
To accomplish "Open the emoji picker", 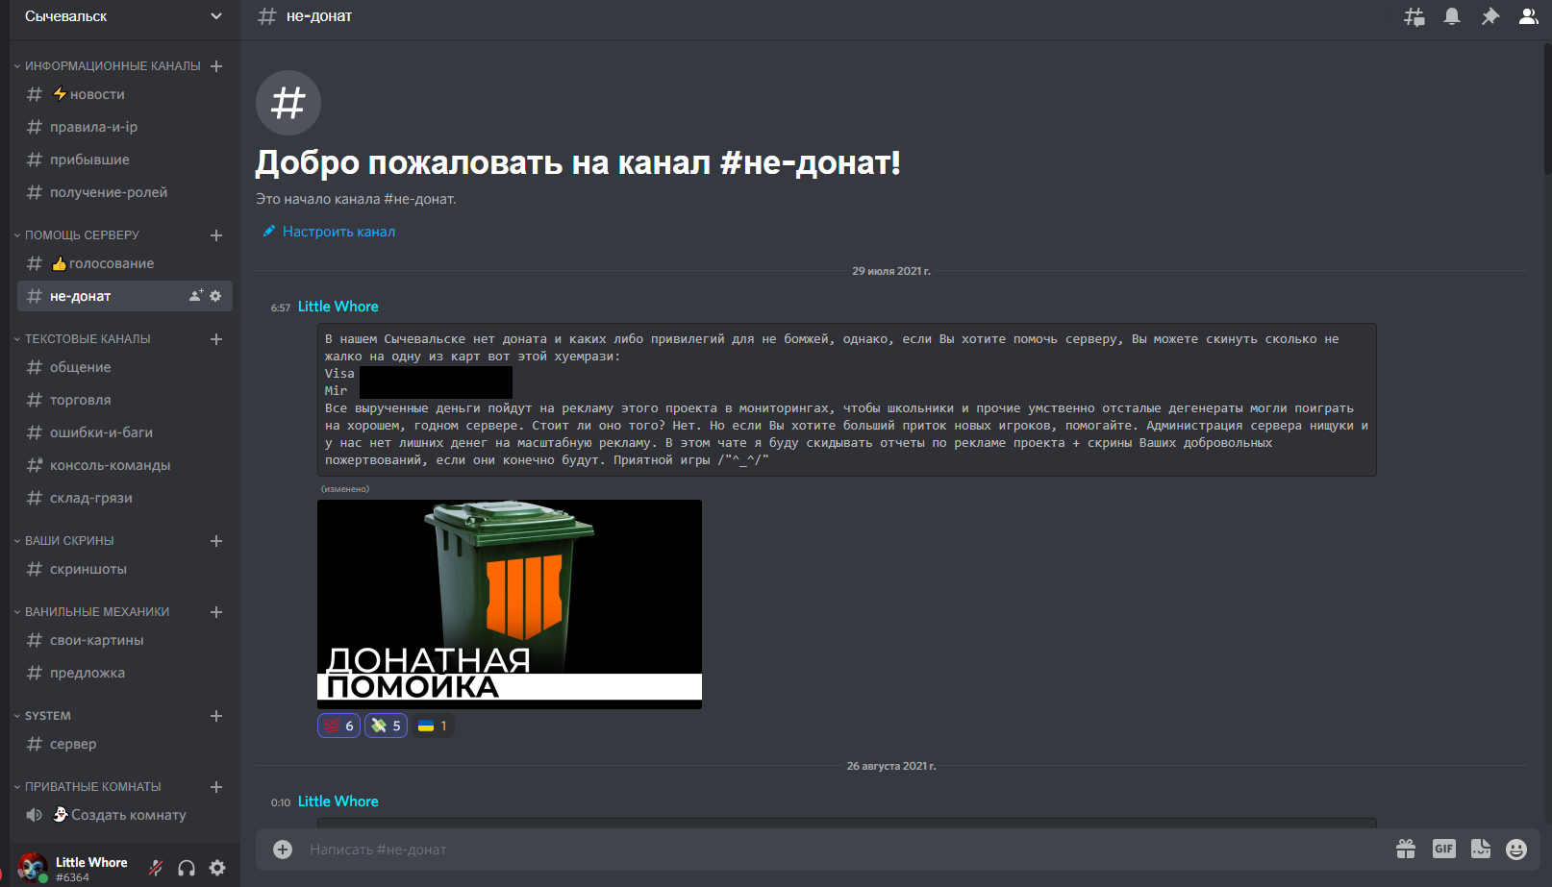I will pos(1516,849).
